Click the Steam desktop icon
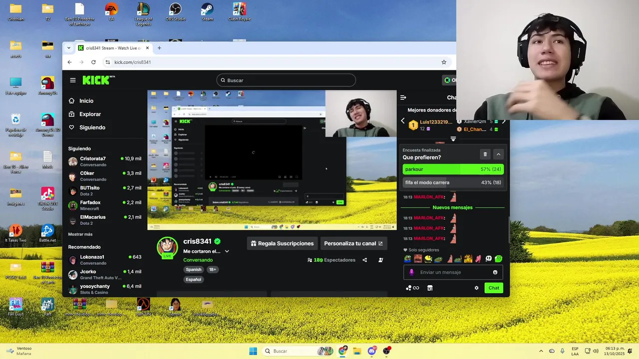Viewport: 639px width, 359px height. click(x=207, y=12)
